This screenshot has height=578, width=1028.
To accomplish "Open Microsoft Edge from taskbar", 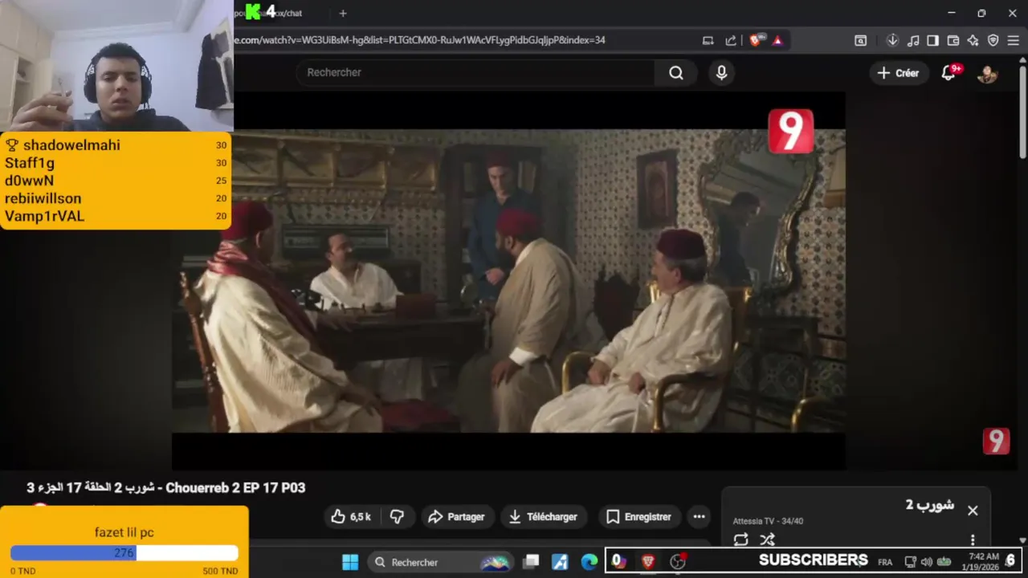I will (589, 563).
